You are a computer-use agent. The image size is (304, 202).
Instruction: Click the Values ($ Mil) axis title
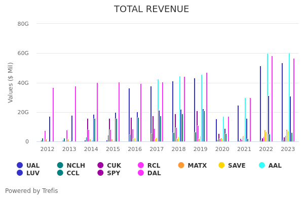click(x=11, y=82)
